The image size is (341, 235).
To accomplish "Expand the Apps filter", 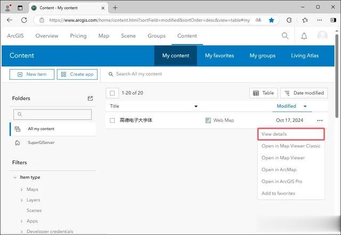I will click(x=21, y=221).
